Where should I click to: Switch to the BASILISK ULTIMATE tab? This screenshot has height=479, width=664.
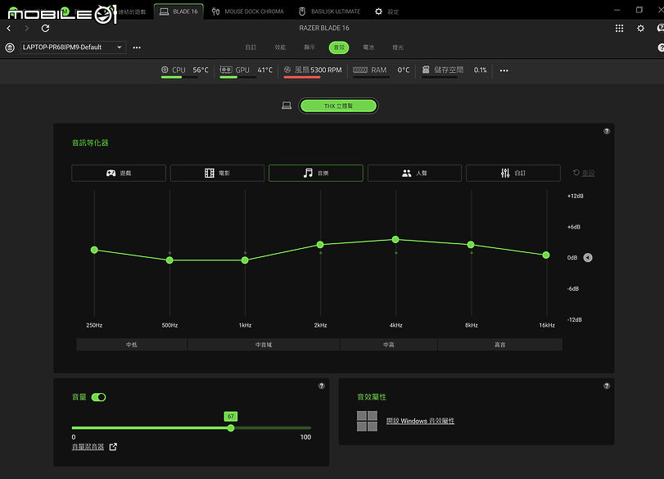(x=329, y=11)
